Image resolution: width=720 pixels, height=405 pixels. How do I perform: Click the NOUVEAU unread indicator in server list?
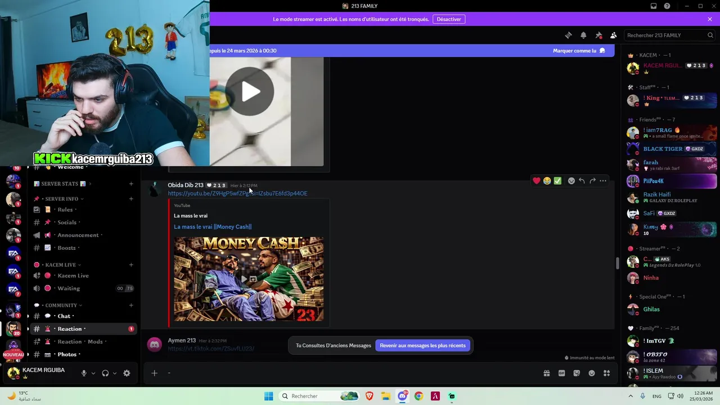tap(13, 355)
